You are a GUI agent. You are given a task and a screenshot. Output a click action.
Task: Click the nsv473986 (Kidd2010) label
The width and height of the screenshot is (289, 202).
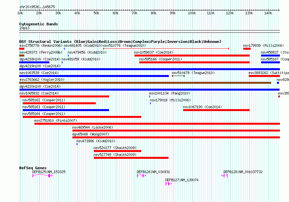pos(96,141)
